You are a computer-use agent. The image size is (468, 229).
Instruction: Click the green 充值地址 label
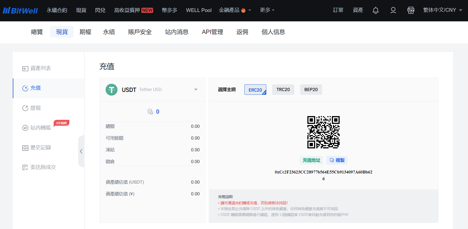(x=311, y=160)
